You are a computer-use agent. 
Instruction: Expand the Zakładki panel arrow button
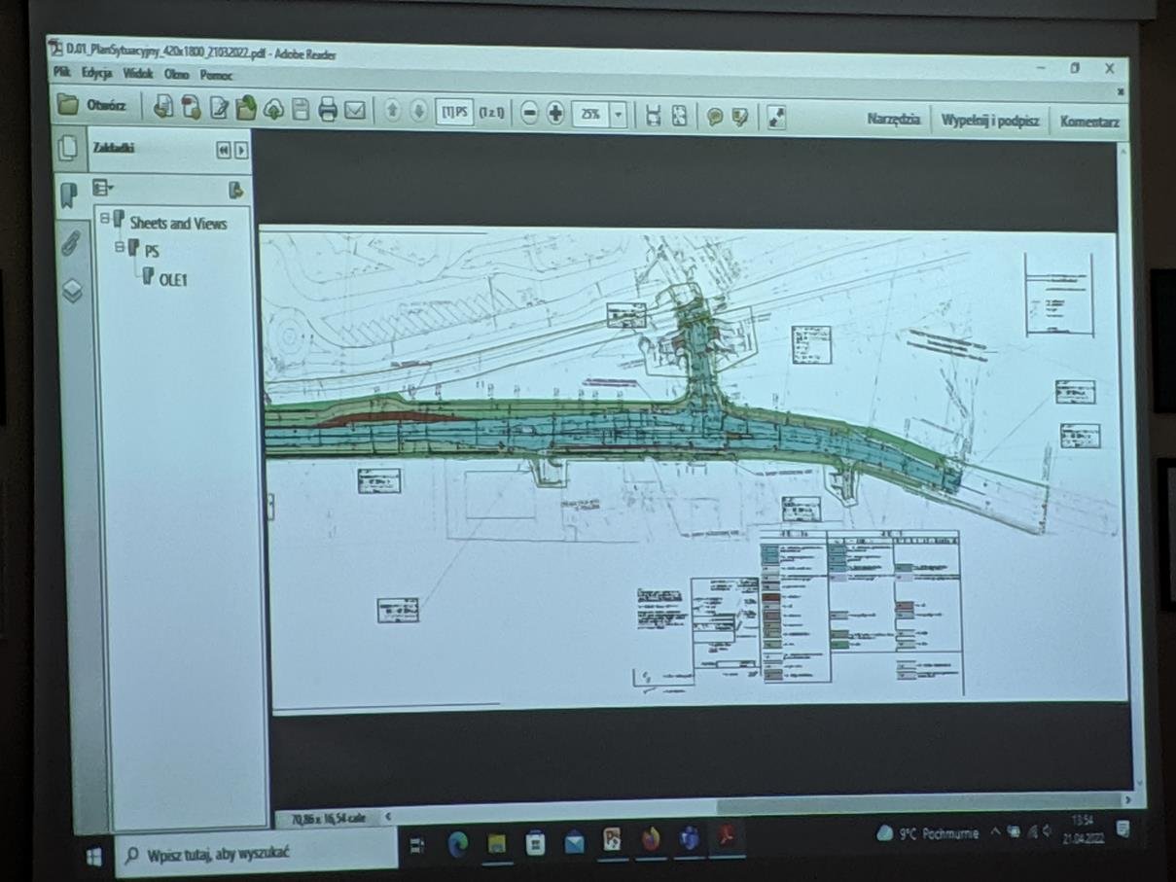(x=240, y=151)
